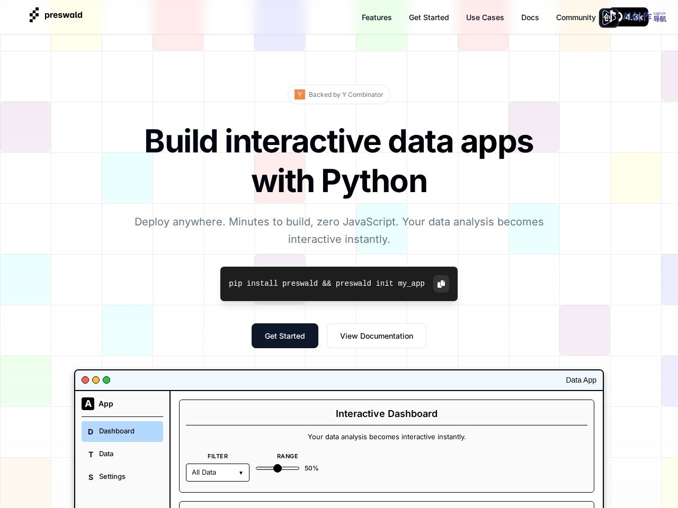The width and height of the screenshot is (678, 508).
Task: Click the black A app icon in sidebar
Action: click(x=88, y=404)
